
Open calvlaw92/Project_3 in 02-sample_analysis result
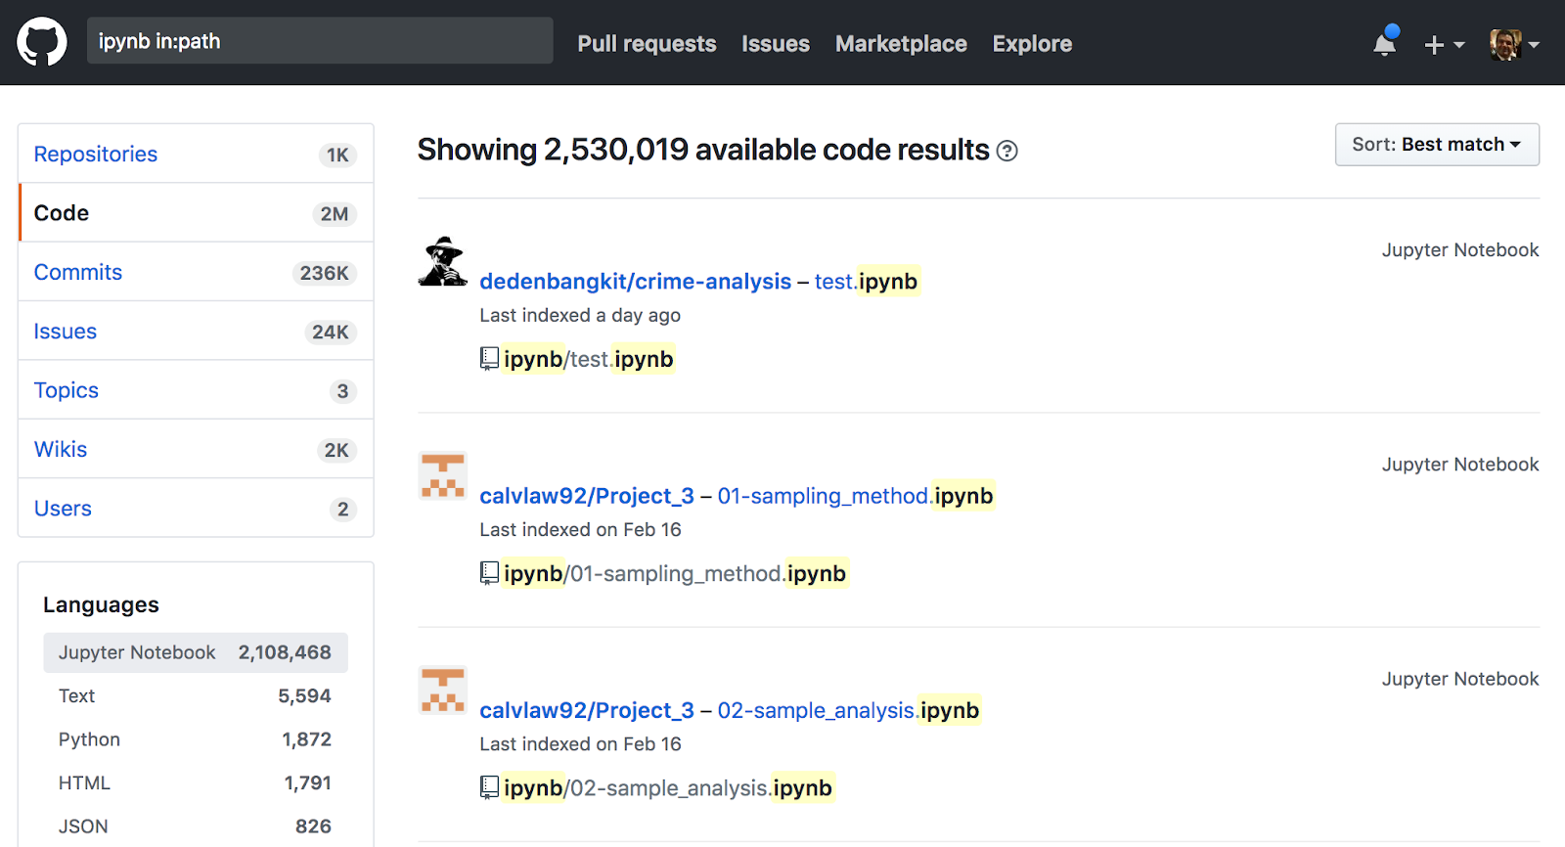(x=587, y=710)
